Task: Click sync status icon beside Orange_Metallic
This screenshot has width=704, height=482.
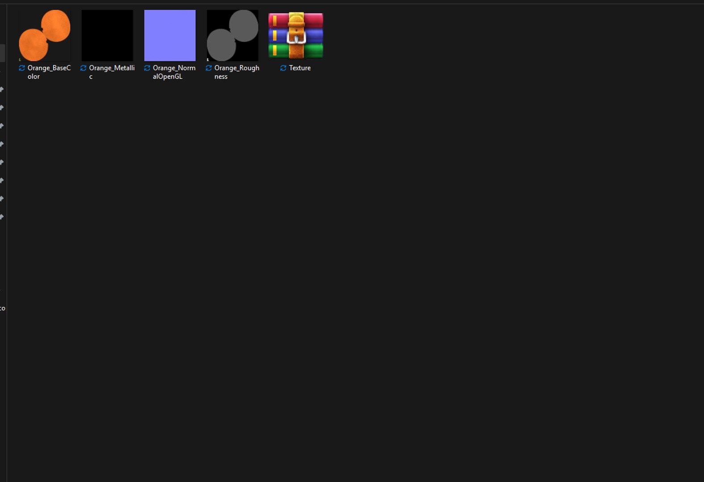Action: 83,68
